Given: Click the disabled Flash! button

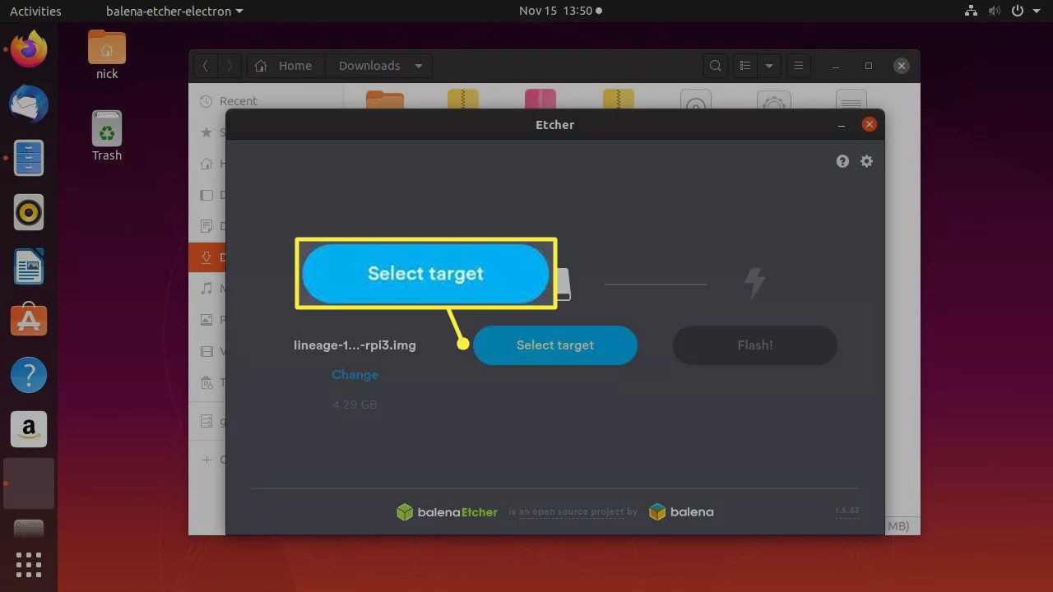Looking at the screenshot, I should (x=754, y=345).
